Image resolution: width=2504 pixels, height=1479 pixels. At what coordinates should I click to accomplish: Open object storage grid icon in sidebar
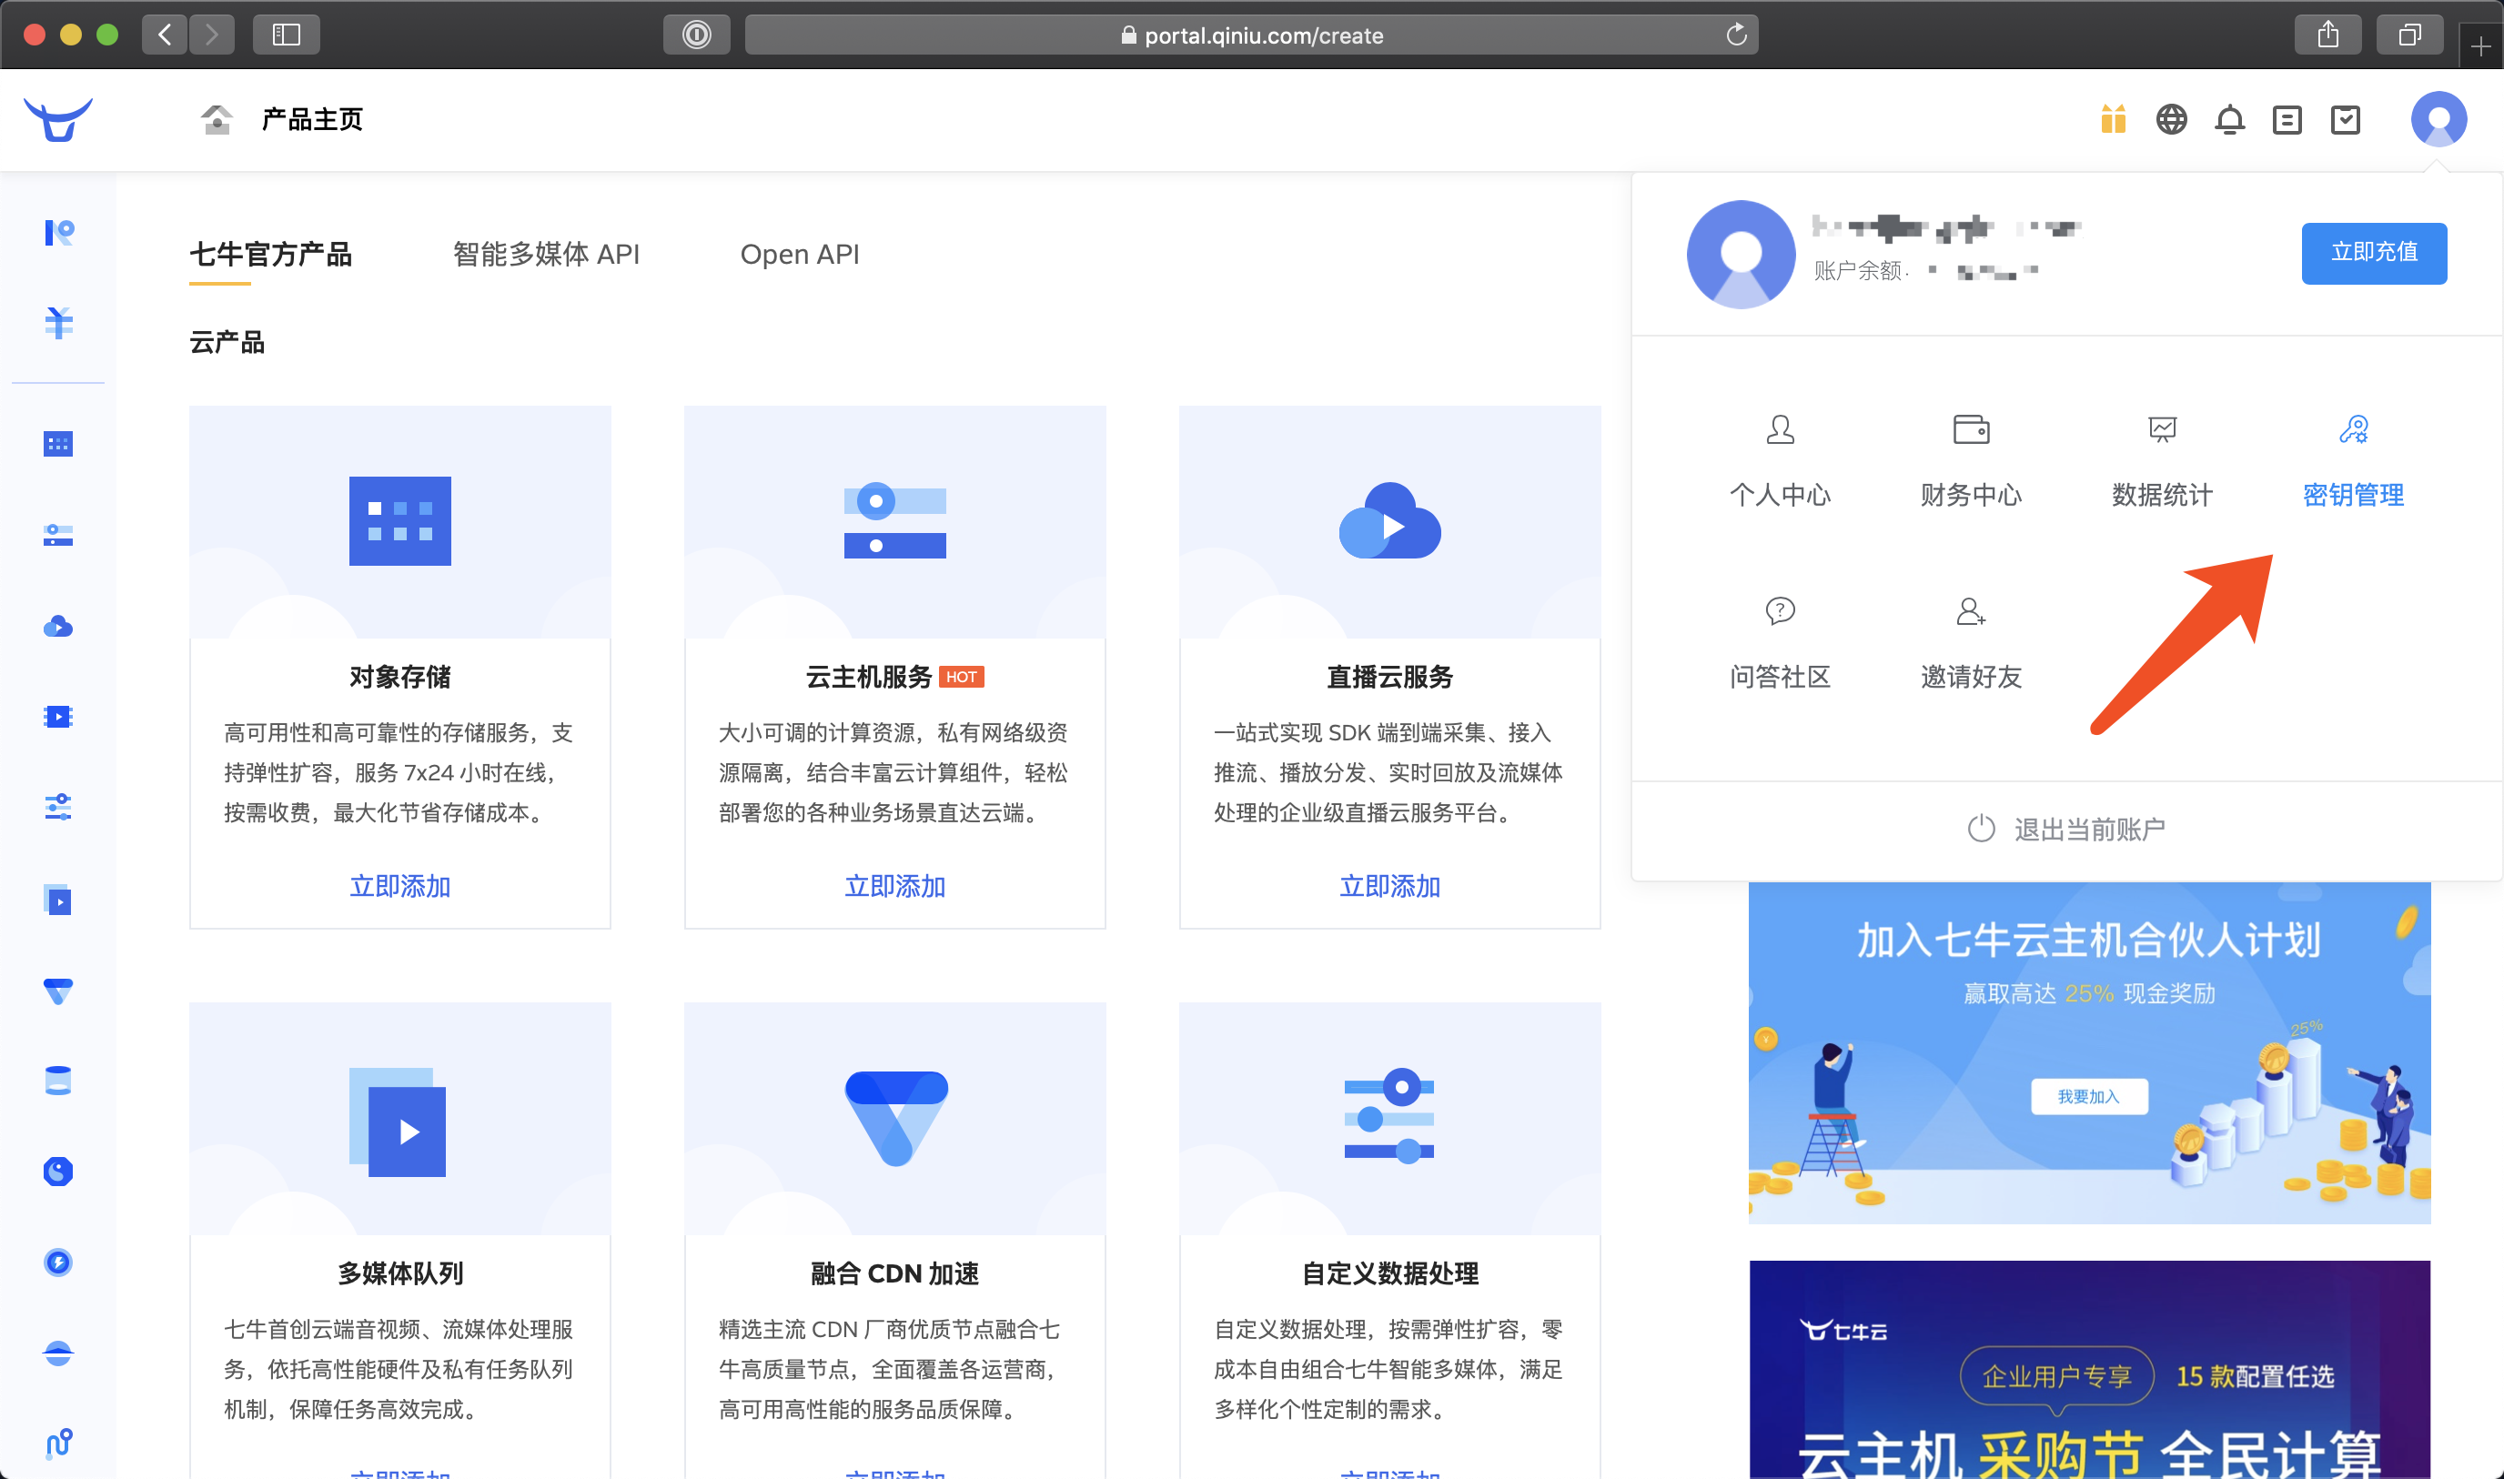[x=58, y=444]
